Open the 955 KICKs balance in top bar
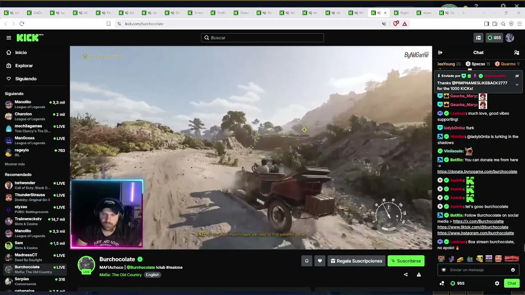The height and width of the screenshot is (295, 525). coord(494,38)
